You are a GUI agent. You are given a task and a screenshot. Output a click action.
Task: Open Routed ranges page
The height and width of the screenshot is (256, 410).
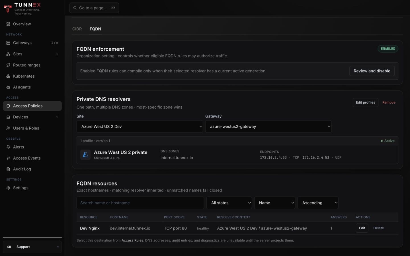32,65
